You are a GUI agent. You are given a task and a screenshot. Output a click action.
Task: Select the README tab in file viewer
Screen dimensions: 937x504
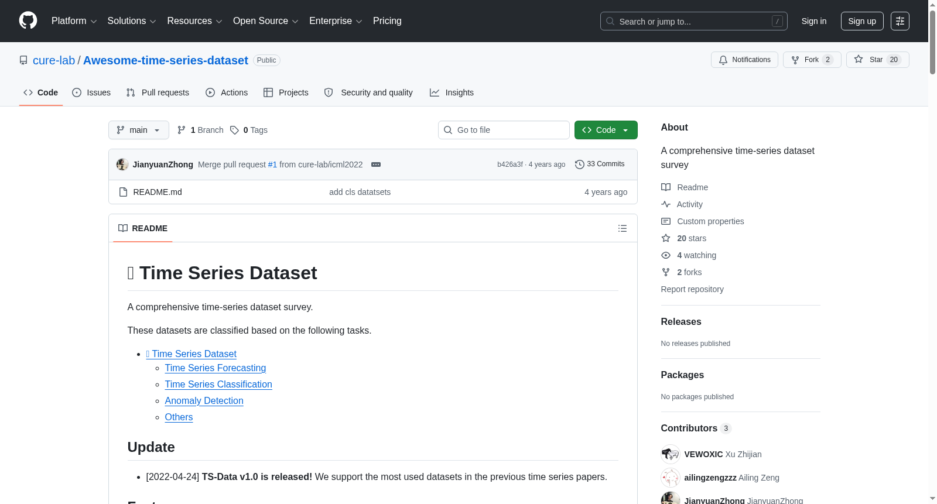click(143, 228)
